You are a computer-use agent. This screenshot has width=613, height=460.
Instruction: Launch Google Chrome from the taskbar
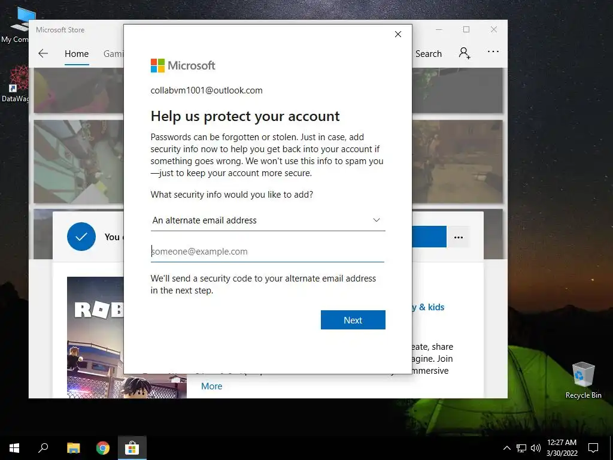pos(103,448)
